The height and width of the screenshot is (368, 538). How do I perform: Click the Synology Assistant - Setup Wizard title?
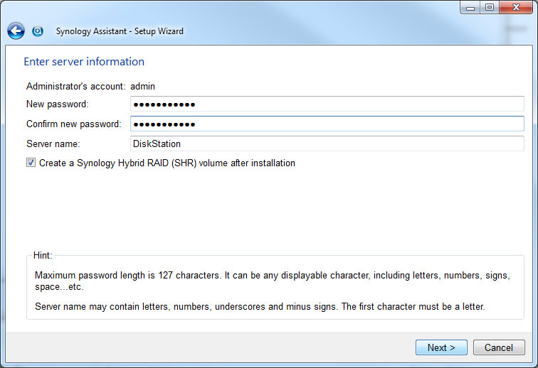click(x=120, y=31)
